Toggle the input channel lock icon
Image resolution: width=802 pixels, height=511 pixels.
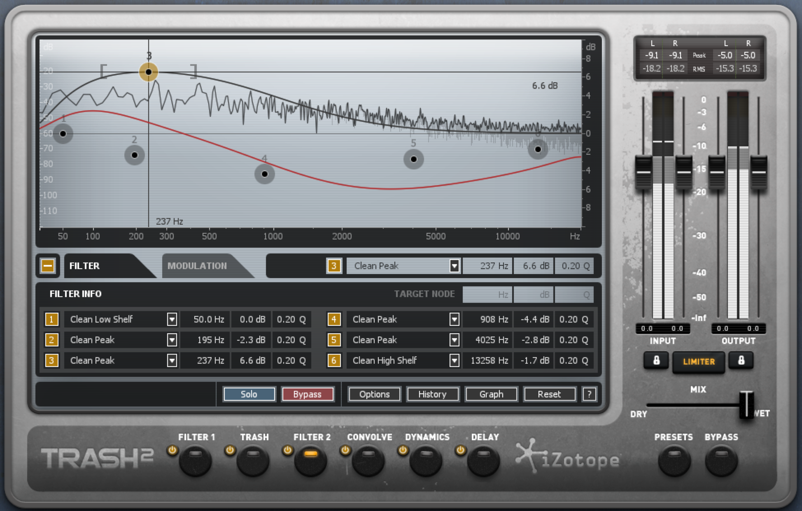tap(656, 361)
